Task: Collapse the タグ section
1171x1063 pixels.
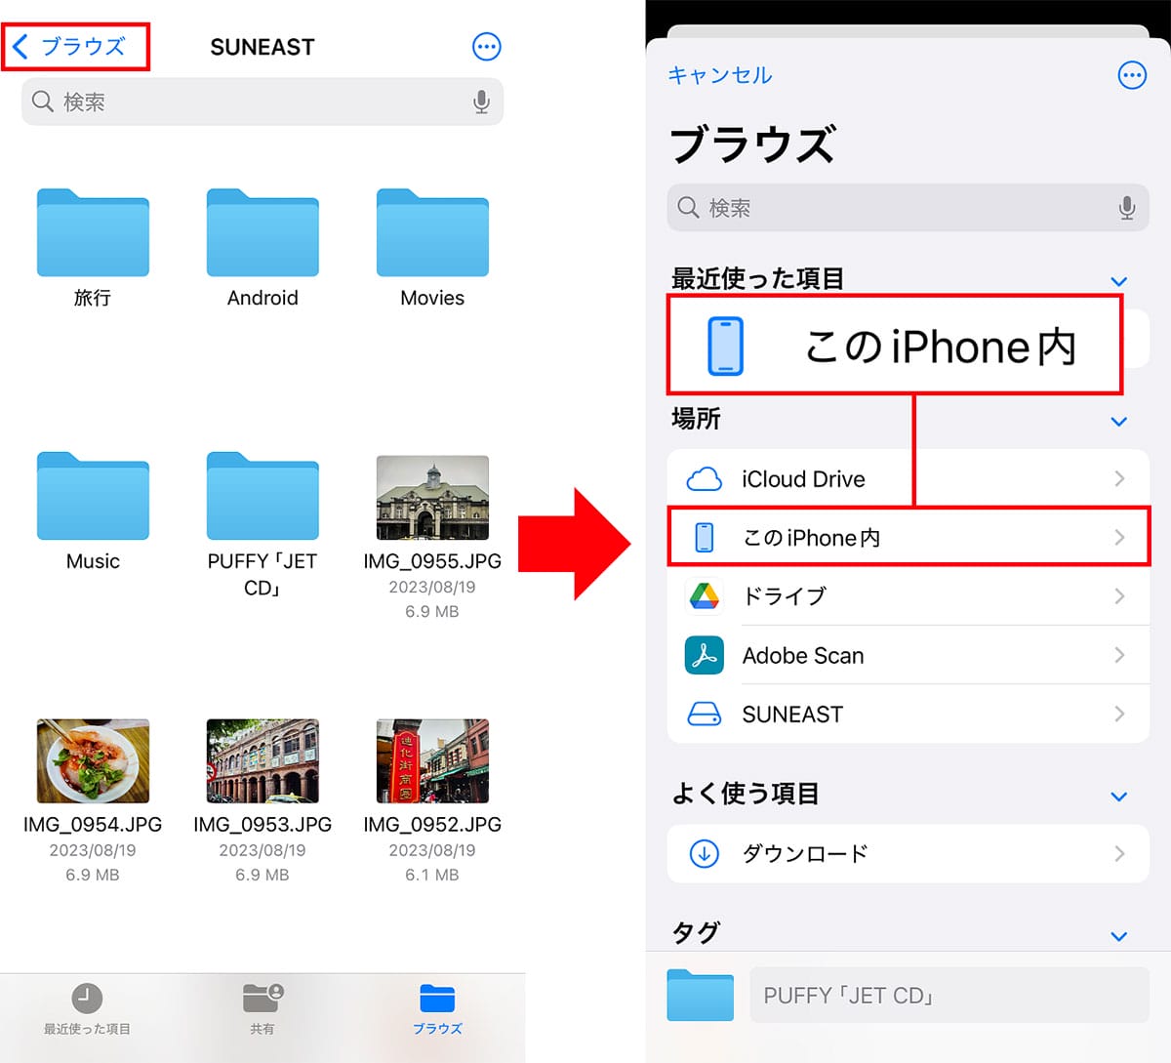Action: coord(1119,936)
